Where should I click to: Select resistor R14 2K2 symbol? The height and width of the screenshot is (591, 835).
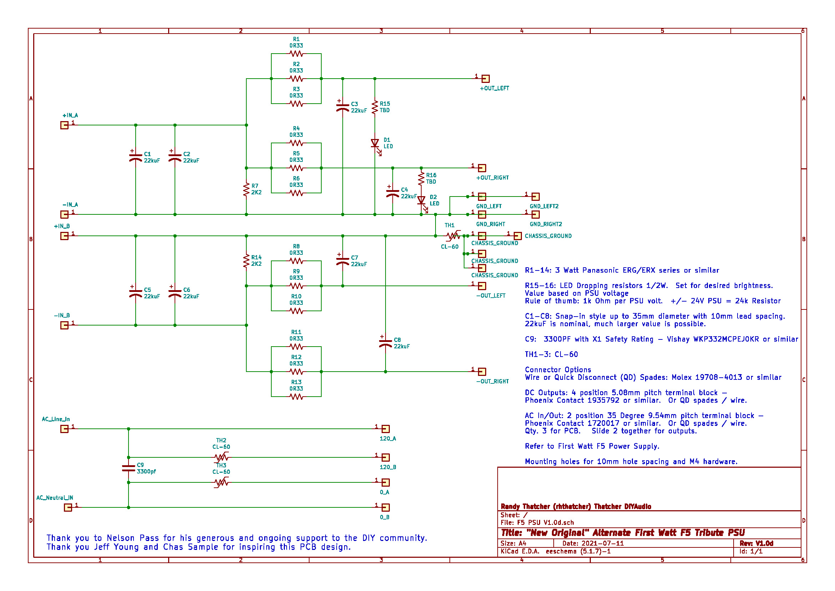click(x=246, y=261)
